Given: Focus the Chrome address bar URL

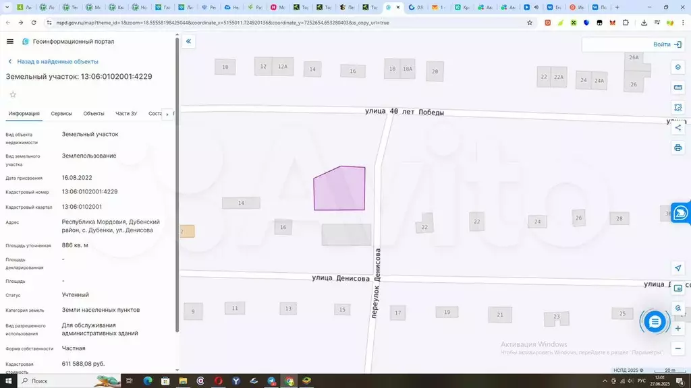Looking at the screenshot, I should click(x=223, y=23).
